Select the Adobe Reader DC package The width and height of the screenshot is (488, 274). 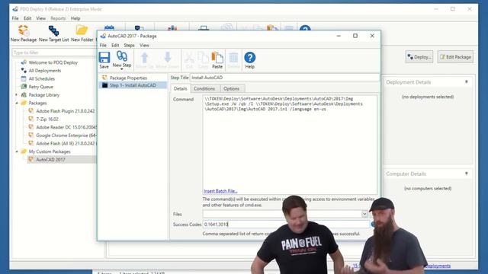[66, 127]
